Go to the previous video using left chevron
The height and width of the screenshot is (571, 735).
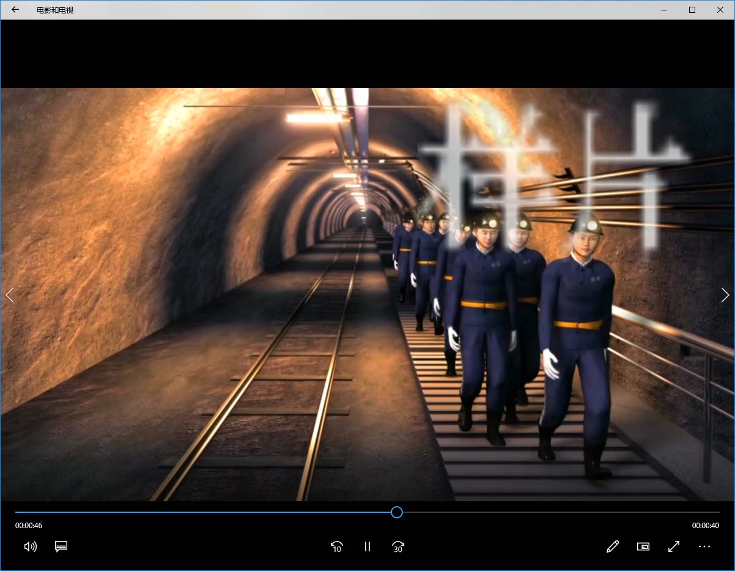10,296
